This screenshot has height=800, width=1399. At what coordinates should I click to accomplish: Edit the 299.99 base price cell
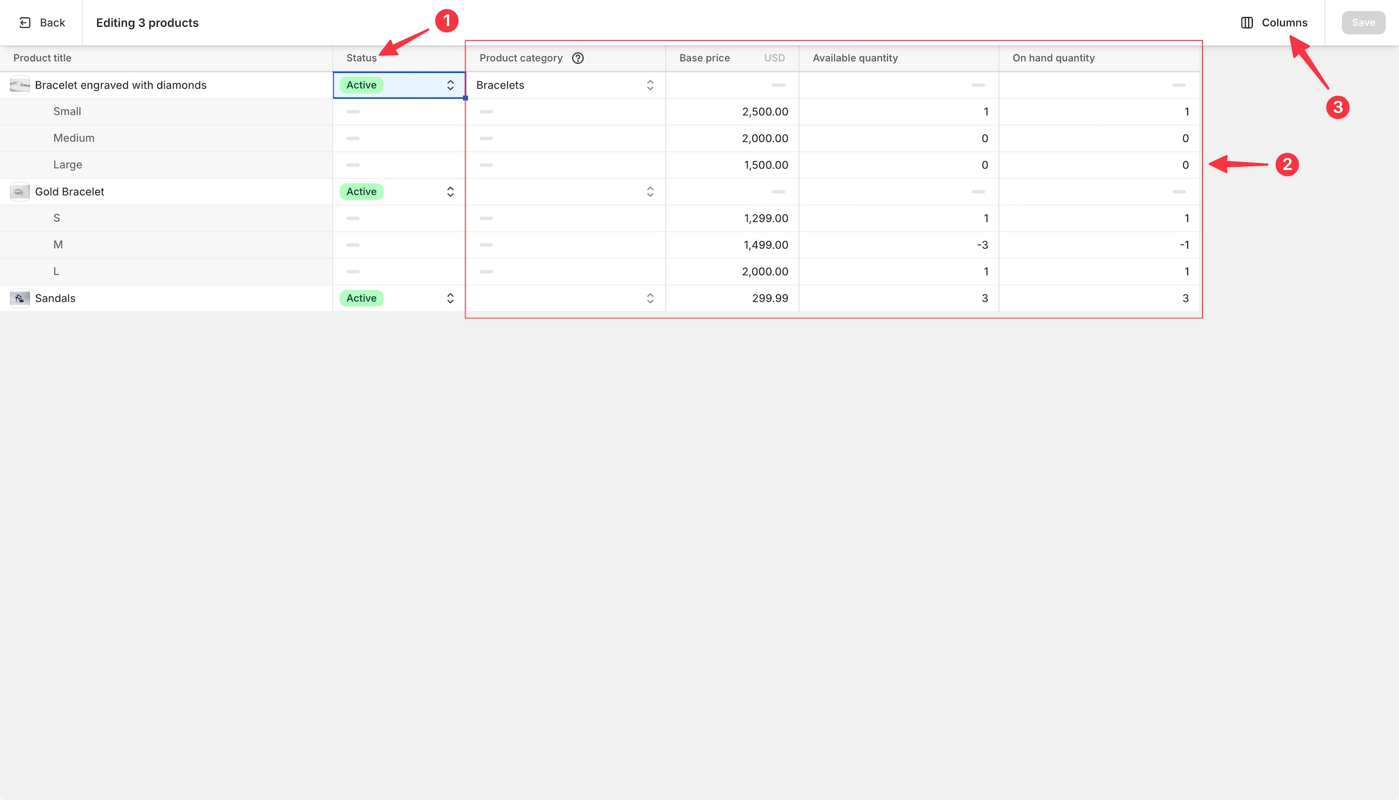[x=733, y=298]
